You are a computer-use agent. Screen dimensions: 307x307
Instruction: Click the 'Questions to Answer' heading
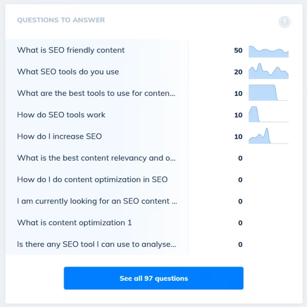61,20
